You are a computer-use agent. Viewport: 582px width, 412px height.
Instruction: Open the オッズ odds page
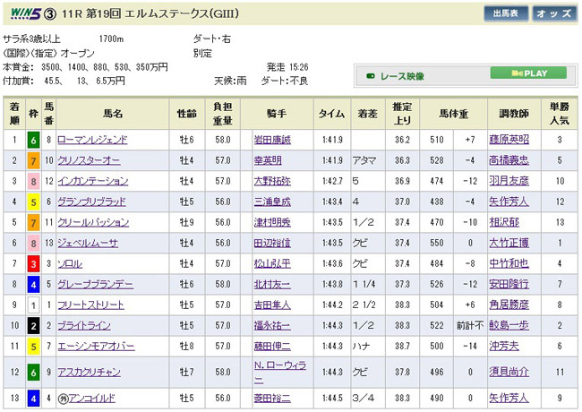[x=554, y=13]
